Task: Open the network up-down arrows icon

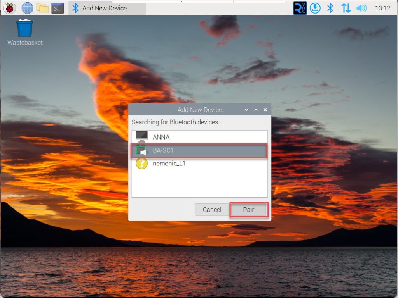Action: click(x=346, y=8)
